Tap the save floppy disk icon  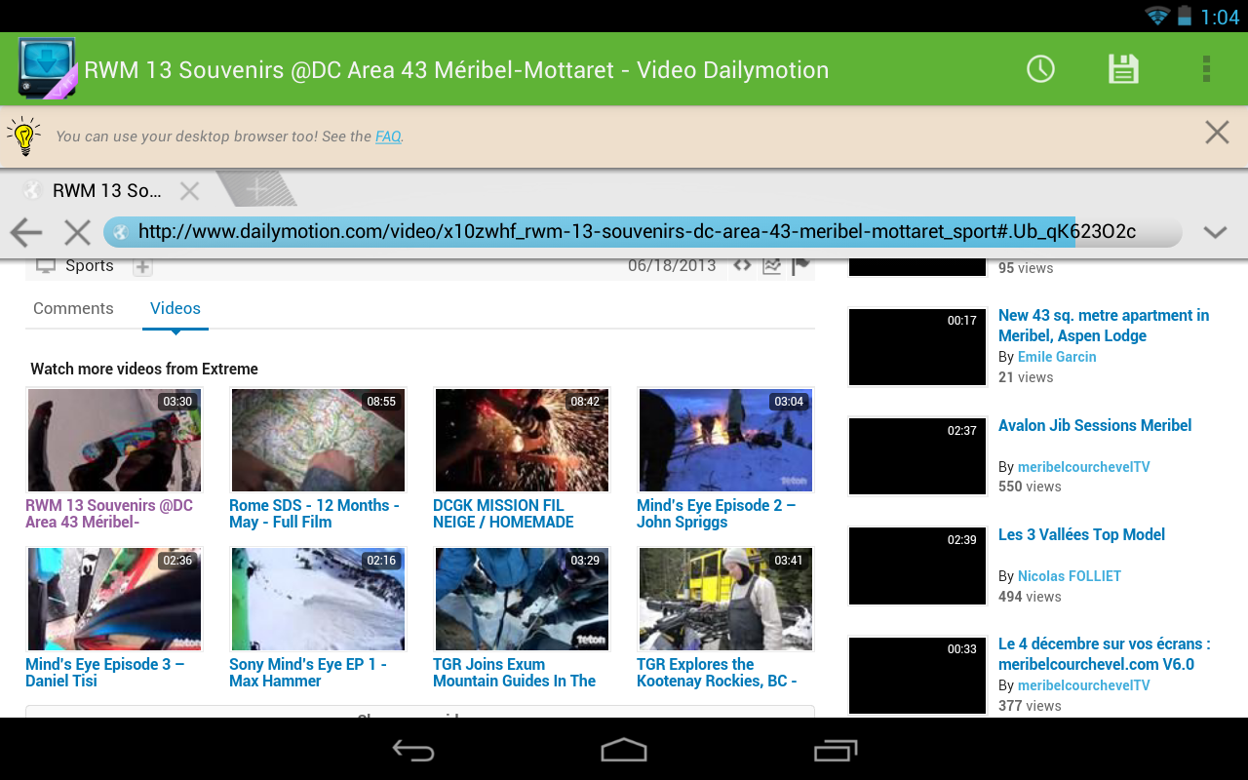click(1123, 69)
